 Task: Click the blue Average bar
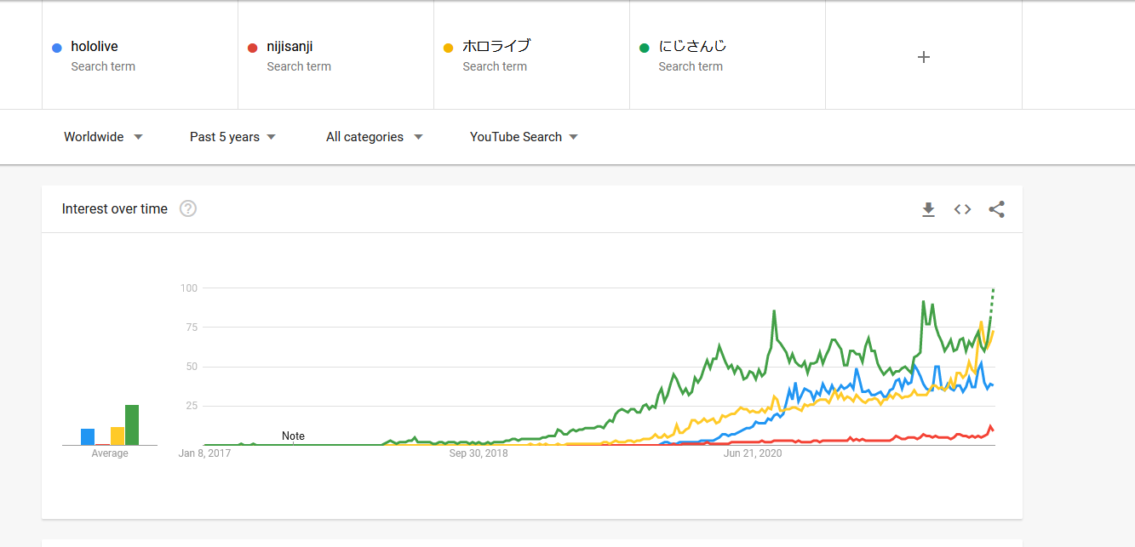(x=88, y=436)
